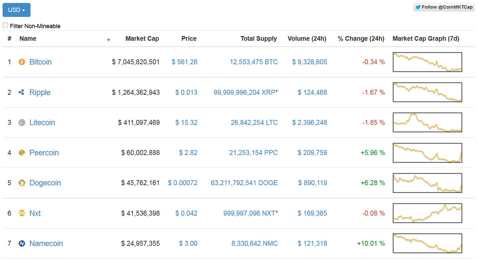Sort by the % Change (24h) header
Image resolution: width=478 pixels, height=261 pixels.
[361, 39]
